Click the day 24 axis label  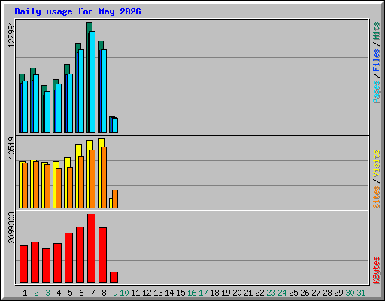282,293
